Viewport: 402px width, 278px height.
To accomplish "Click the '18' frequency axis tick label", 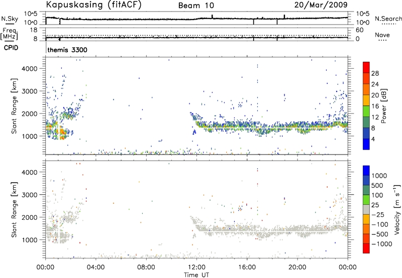I will pos(33,30).
